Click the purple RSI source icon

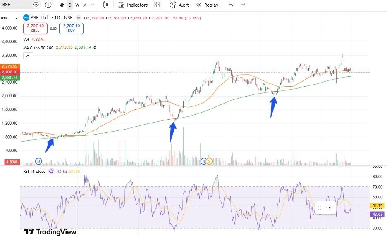click(51, 171)
